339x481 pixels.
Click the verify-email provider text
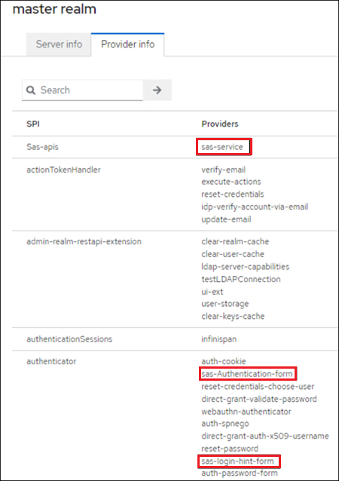click(224, 170)
